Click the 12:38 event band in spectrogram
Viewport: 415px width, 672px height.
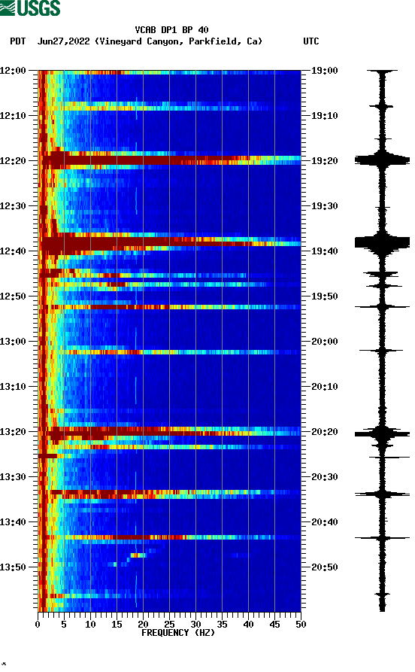pyautogui.click(x=170, y=242)
